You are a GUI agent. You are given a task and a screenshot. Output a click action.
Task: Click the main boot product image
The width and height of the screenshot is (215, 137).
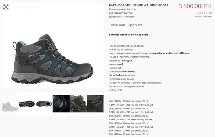pyautogui.click(x=52, y=59)
